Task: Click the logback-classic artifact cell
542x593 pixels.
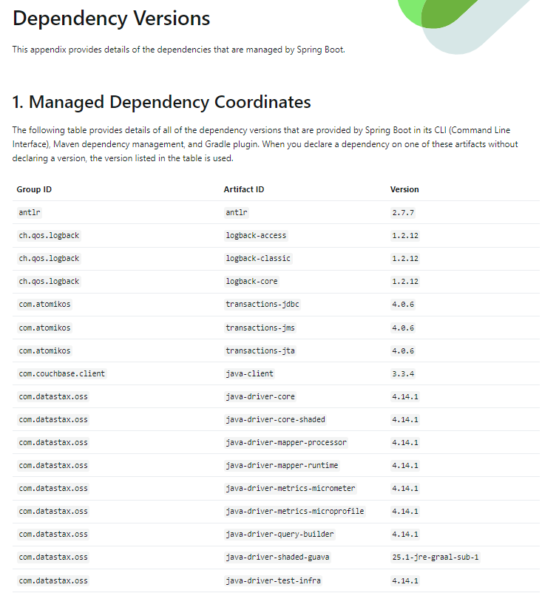Action: 258,258
